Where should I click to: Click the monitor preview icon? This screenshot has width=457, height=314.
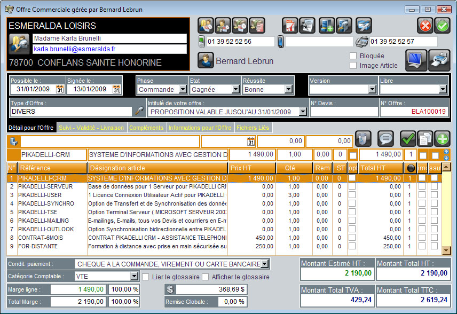[416, 60]
